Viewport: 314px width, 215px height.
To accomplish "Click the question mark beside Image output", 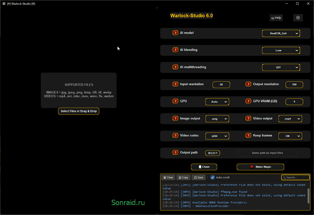I will point(175,118).
